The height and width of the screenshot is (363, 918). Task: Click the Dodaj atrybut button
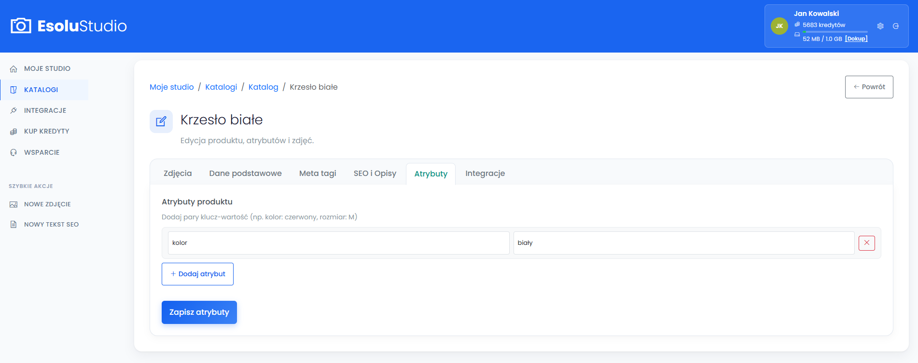tap(197, 274)
